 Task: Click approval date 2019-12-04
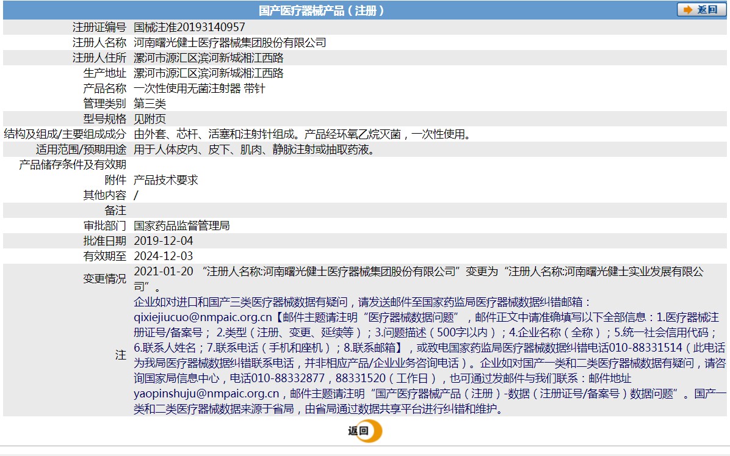tap(164, 241)
